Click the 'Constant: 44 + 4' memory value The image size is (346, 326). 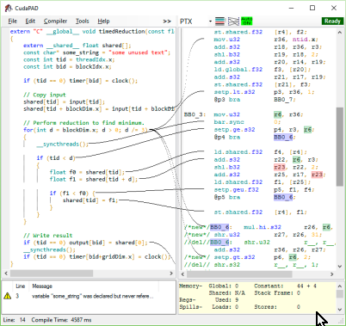click(x=285, y=286)
